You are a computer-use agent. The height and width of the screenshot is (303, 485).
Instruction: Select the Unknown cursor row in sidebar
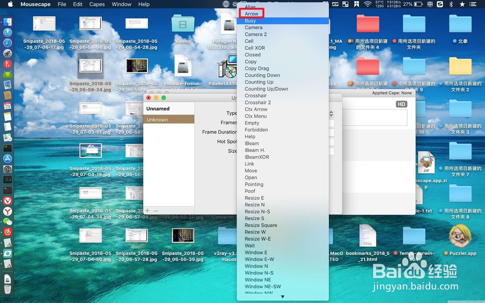(x=169, y=119)
